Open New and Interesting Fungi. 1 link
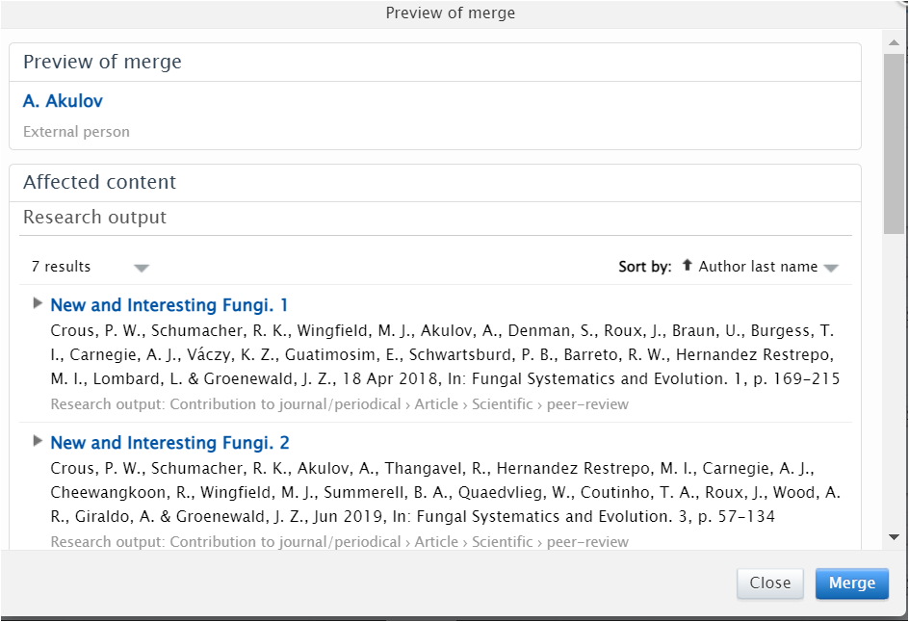 click(x=169, y=305)
